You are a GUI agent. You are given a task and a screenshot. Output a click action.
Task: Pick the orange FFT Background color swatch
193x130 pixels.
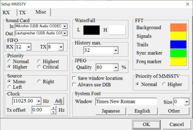(179, 27)
